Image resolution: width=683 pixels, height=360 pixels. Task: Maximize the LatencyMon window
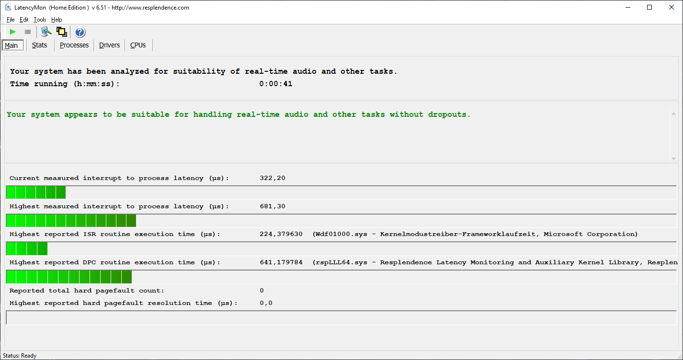point(649,7)
